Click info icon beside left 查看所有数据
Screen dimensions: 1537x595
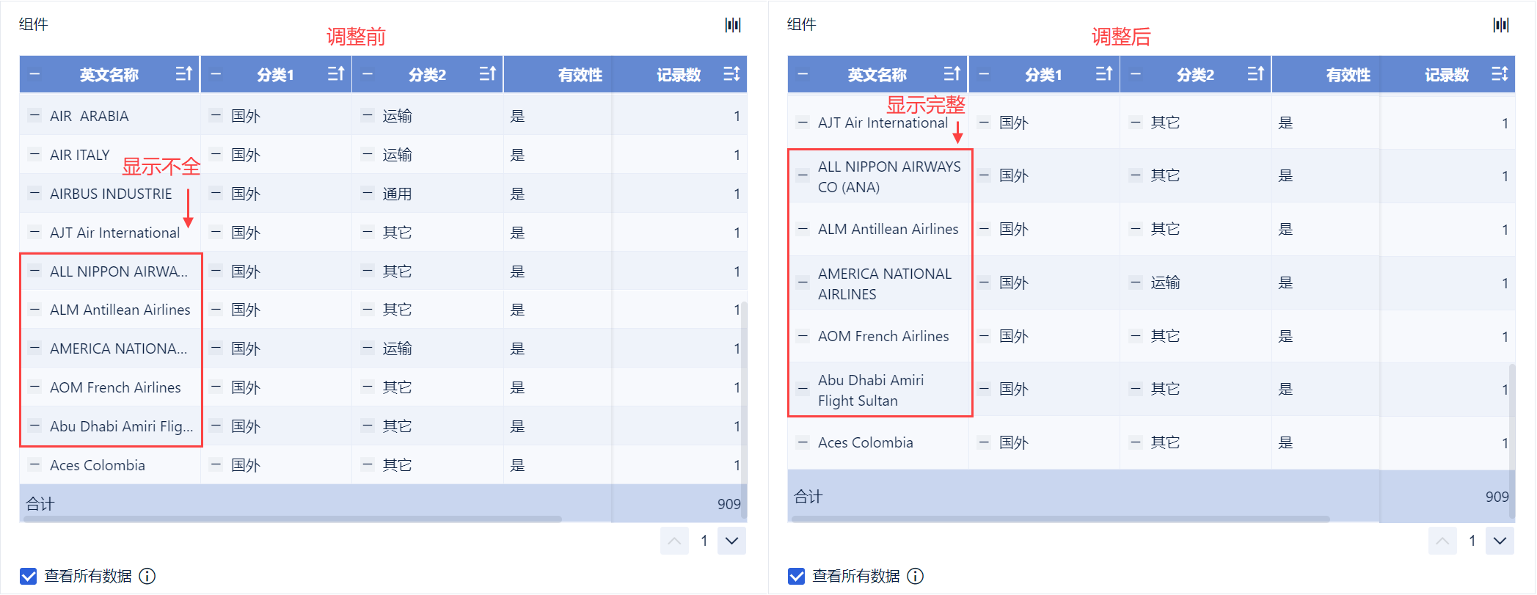tap(147, 576)
